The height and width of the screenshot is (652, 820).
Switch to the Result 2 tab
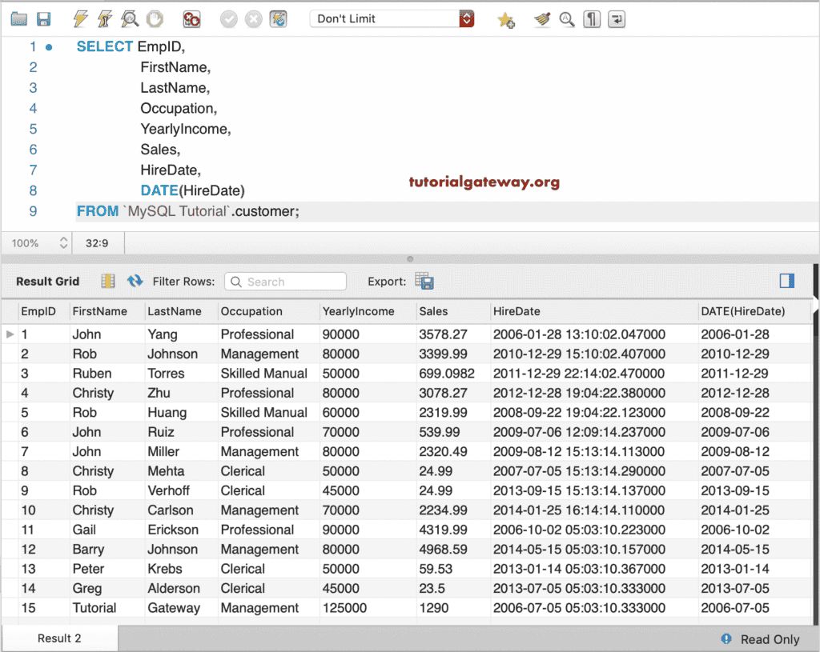tap(58, 639)
